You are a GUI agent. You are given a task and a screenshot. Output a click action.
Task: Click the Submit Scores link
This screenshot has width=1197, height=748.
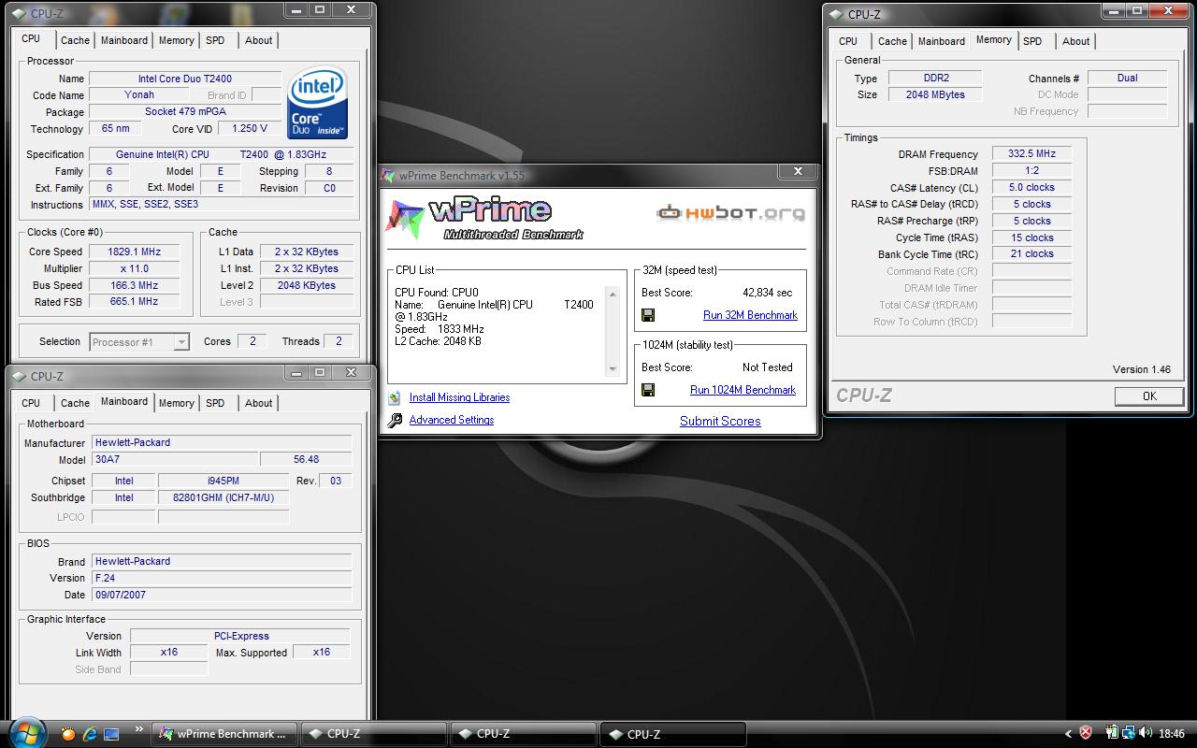[x=720, y=421]
